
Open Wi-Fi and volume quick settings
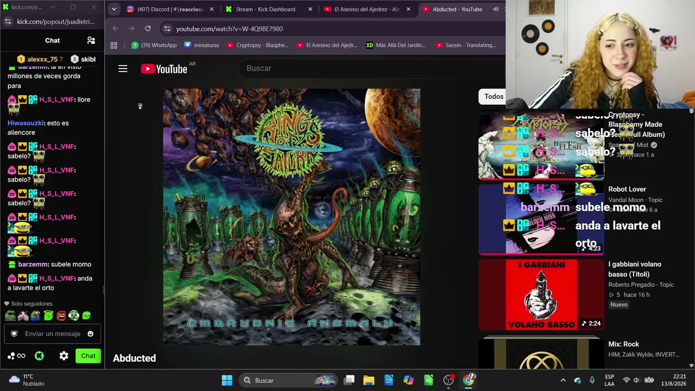[x=638, y=380]
